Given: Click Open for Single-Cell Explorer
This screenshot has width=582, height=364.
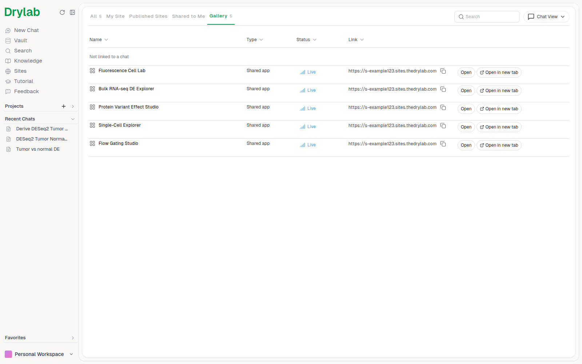Looking at the screenshot, I should 466,127.
